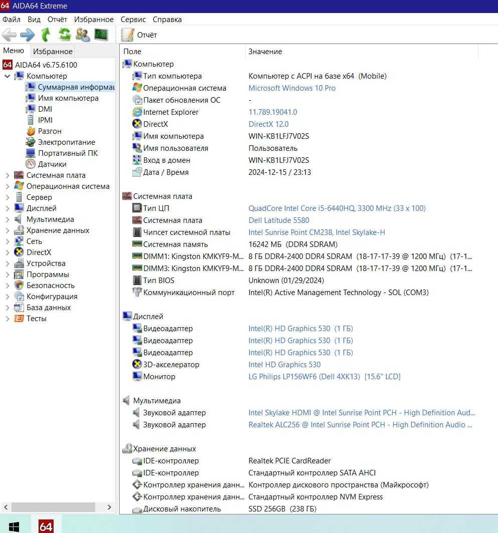
Task: Click the Отчёт toolbar button
Action: 139,35
